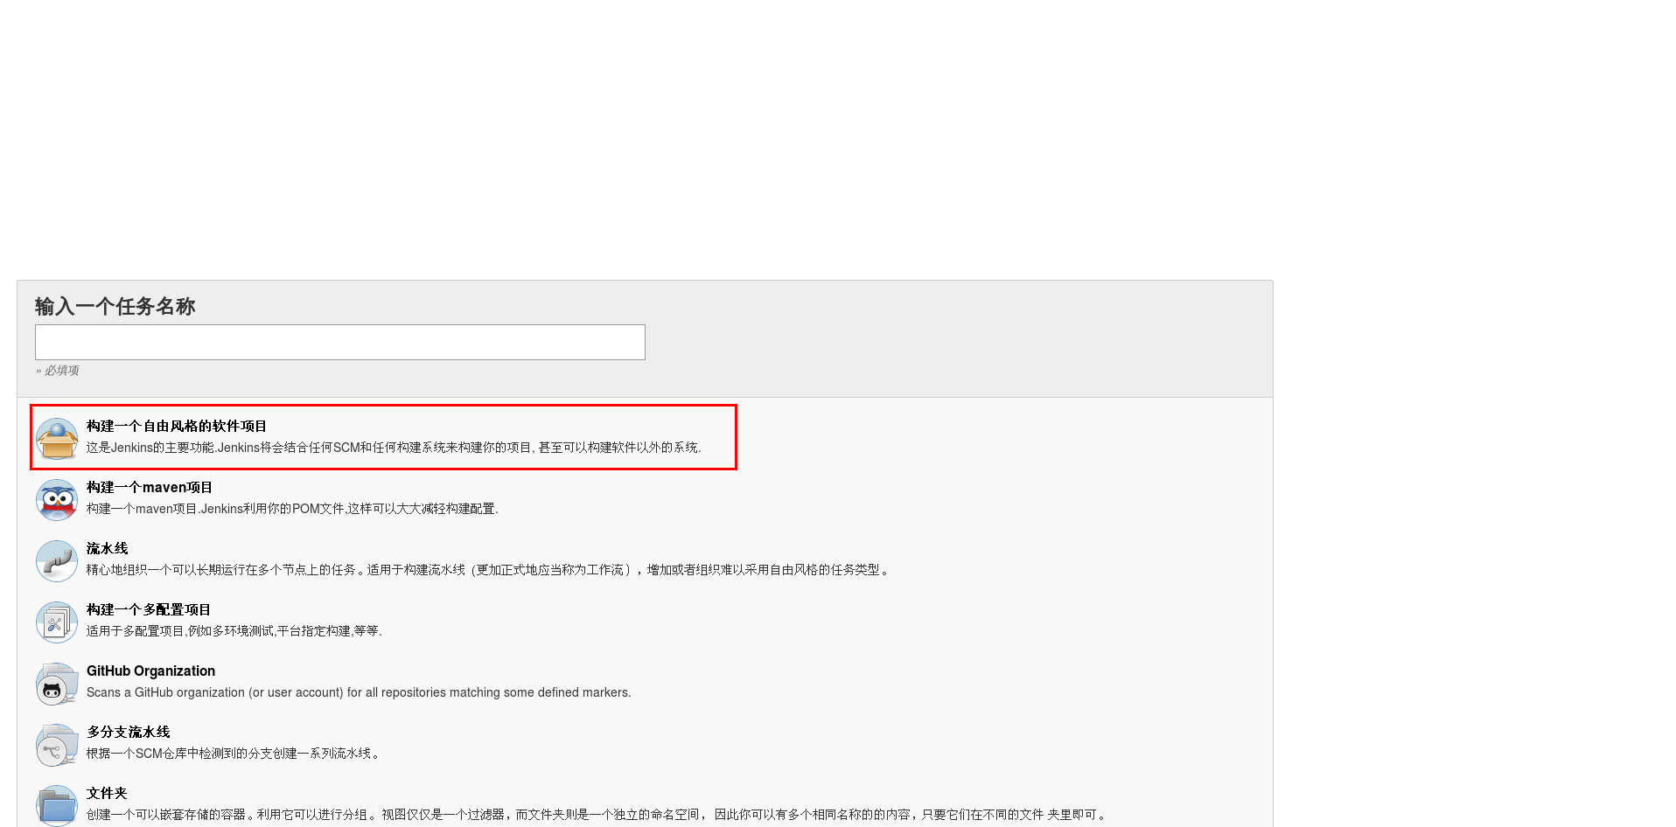Focus the 输入一个任务名称 text field

point(340,342)
